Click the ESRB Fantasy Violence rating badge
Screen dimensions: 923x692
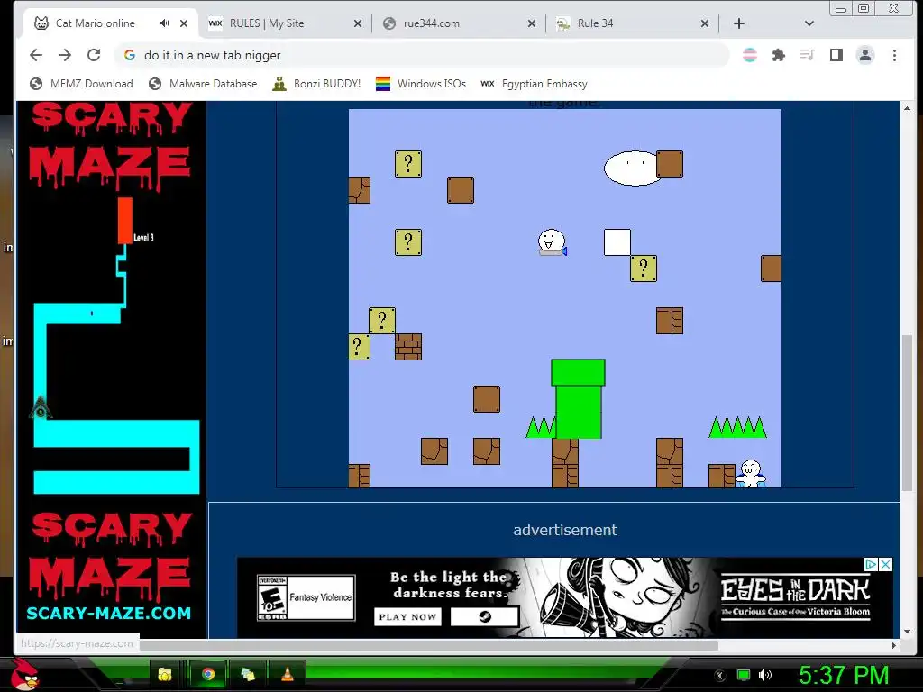(x=306, y=597)
